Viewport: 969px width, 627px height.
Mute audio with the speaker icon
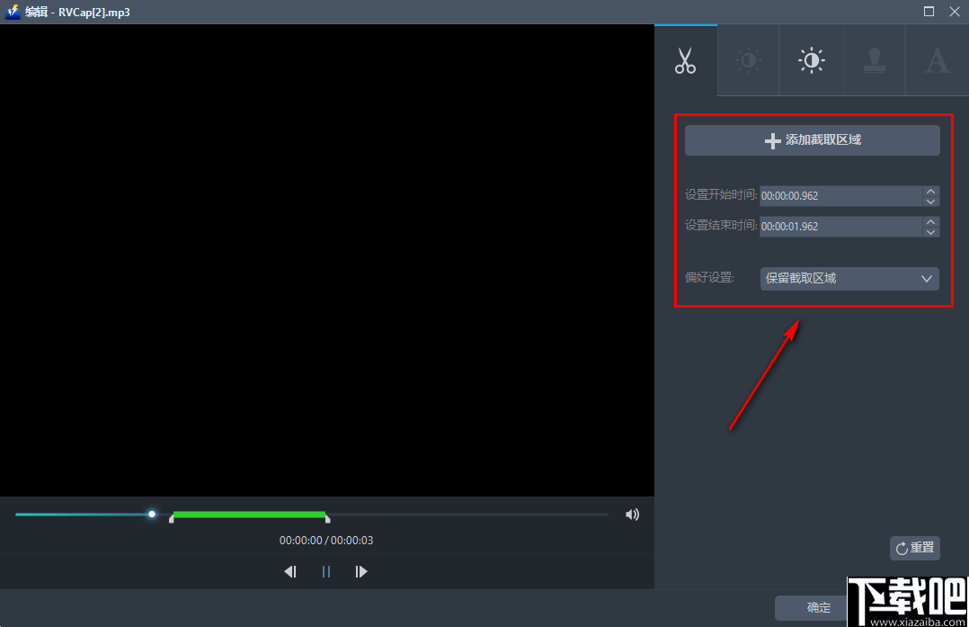pyautogui.click(x=632, y=515)
